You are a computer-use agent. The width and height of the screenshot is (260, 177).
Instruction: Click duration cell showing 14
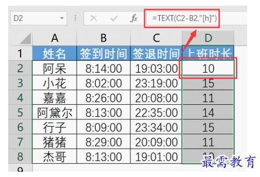pos(208,112)
